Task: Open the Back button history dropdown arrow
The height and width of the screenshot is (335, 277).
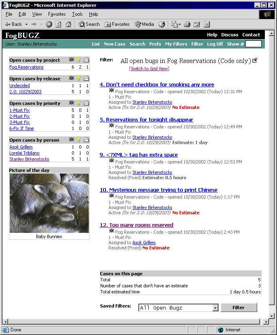Action: tap(26, 24)
